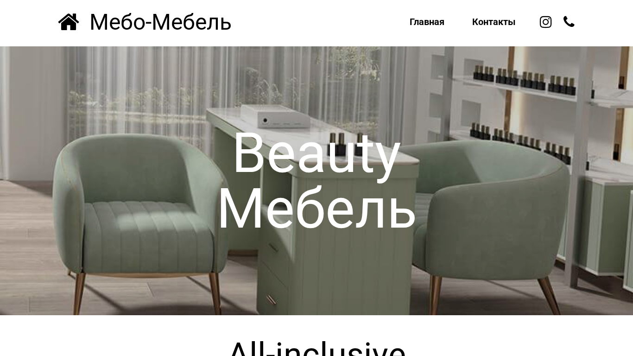The height and width of the screenshot is (356, 633).
Task: Click the house icon in the header
Action: point(69,22)
